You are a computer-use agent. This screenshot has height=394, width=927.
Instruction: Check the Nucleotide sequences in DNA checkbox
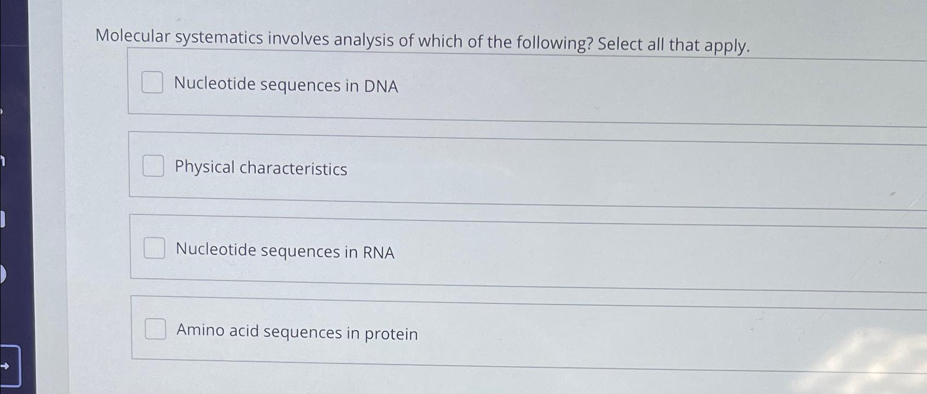tap(153, 83)
